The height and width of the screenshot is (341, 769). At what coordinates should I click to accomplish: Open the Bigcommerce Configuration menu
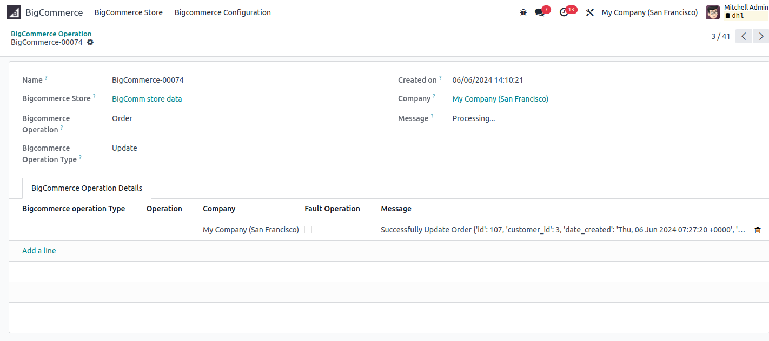click(223, 12)
